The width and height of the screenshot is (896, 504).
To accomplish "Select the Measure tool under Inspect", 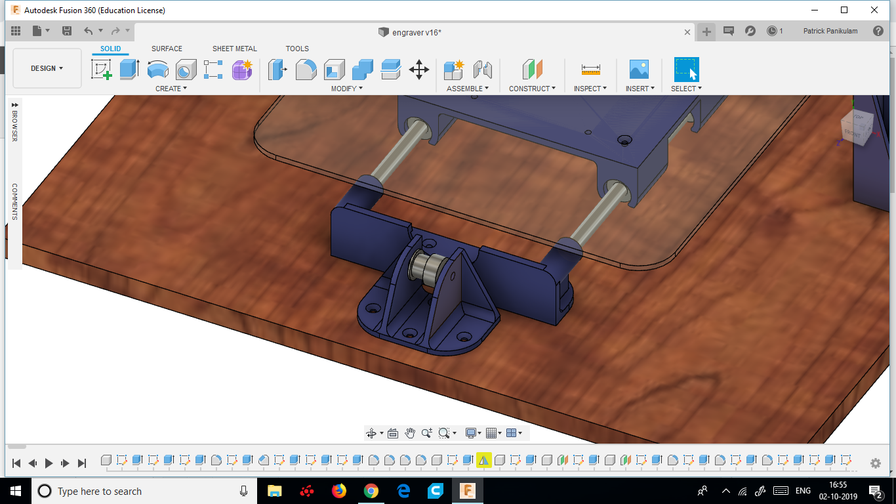I will pos(590,70).
